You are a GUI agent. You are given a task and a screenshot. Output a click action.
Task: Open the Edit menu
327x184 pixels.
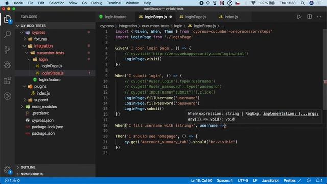click(x=41, y=3)
